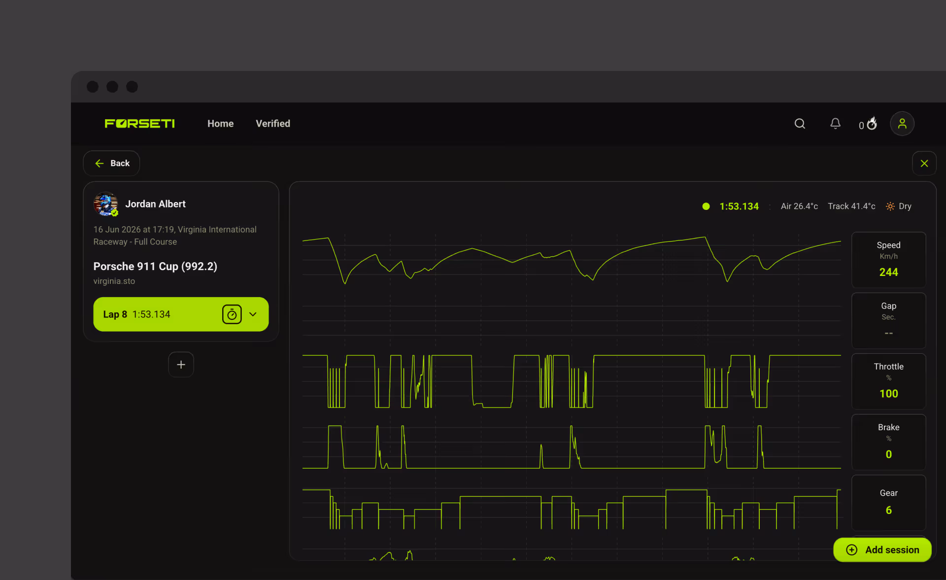946x580 pixels.
Task: Click on the speed trace chart
Action: pos(572,260)
